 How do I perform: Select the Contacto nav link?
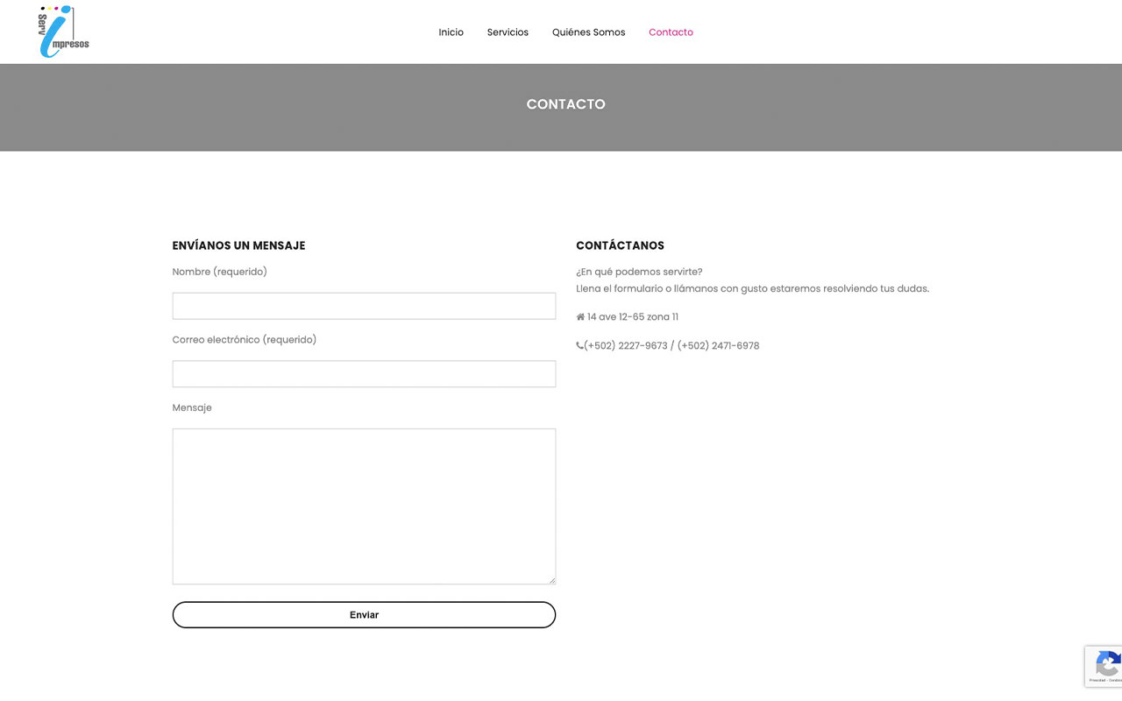671,32
